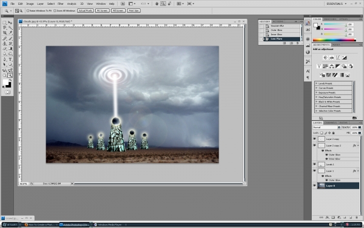
Task: Select the Lasso tool
Action: click(4, 28)
